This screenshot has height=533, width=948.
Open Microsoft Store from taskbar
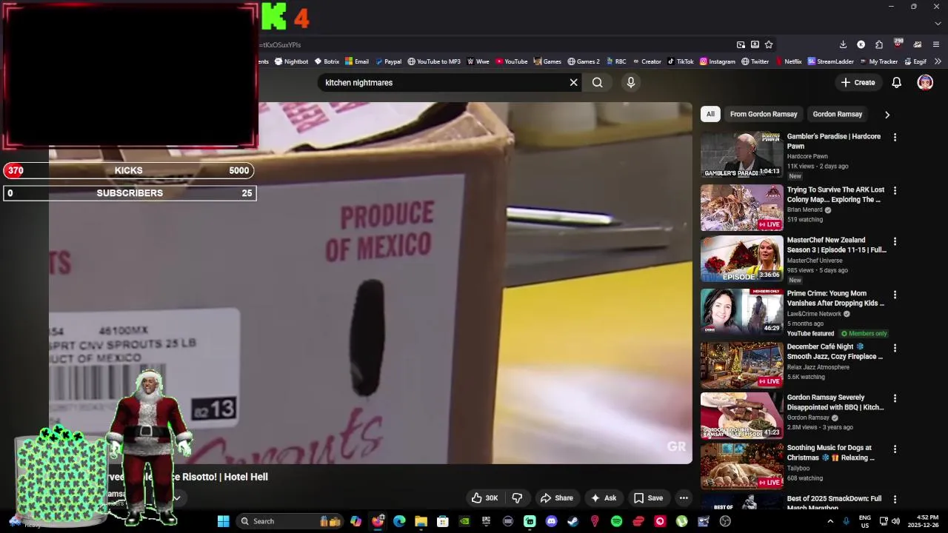pyautogui.click(x=443, y=521)
